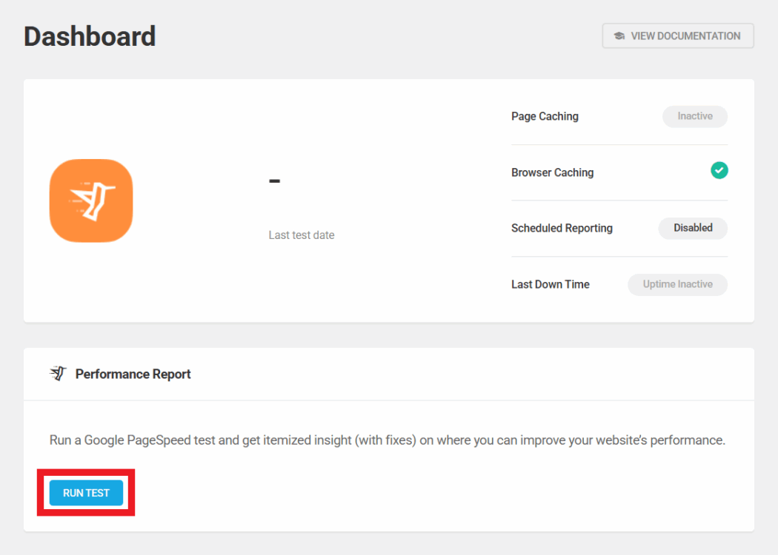Viewport: 778px width, 555px height.
Task: Click the Uptime Inactive badge
Action: coord(677,284)
